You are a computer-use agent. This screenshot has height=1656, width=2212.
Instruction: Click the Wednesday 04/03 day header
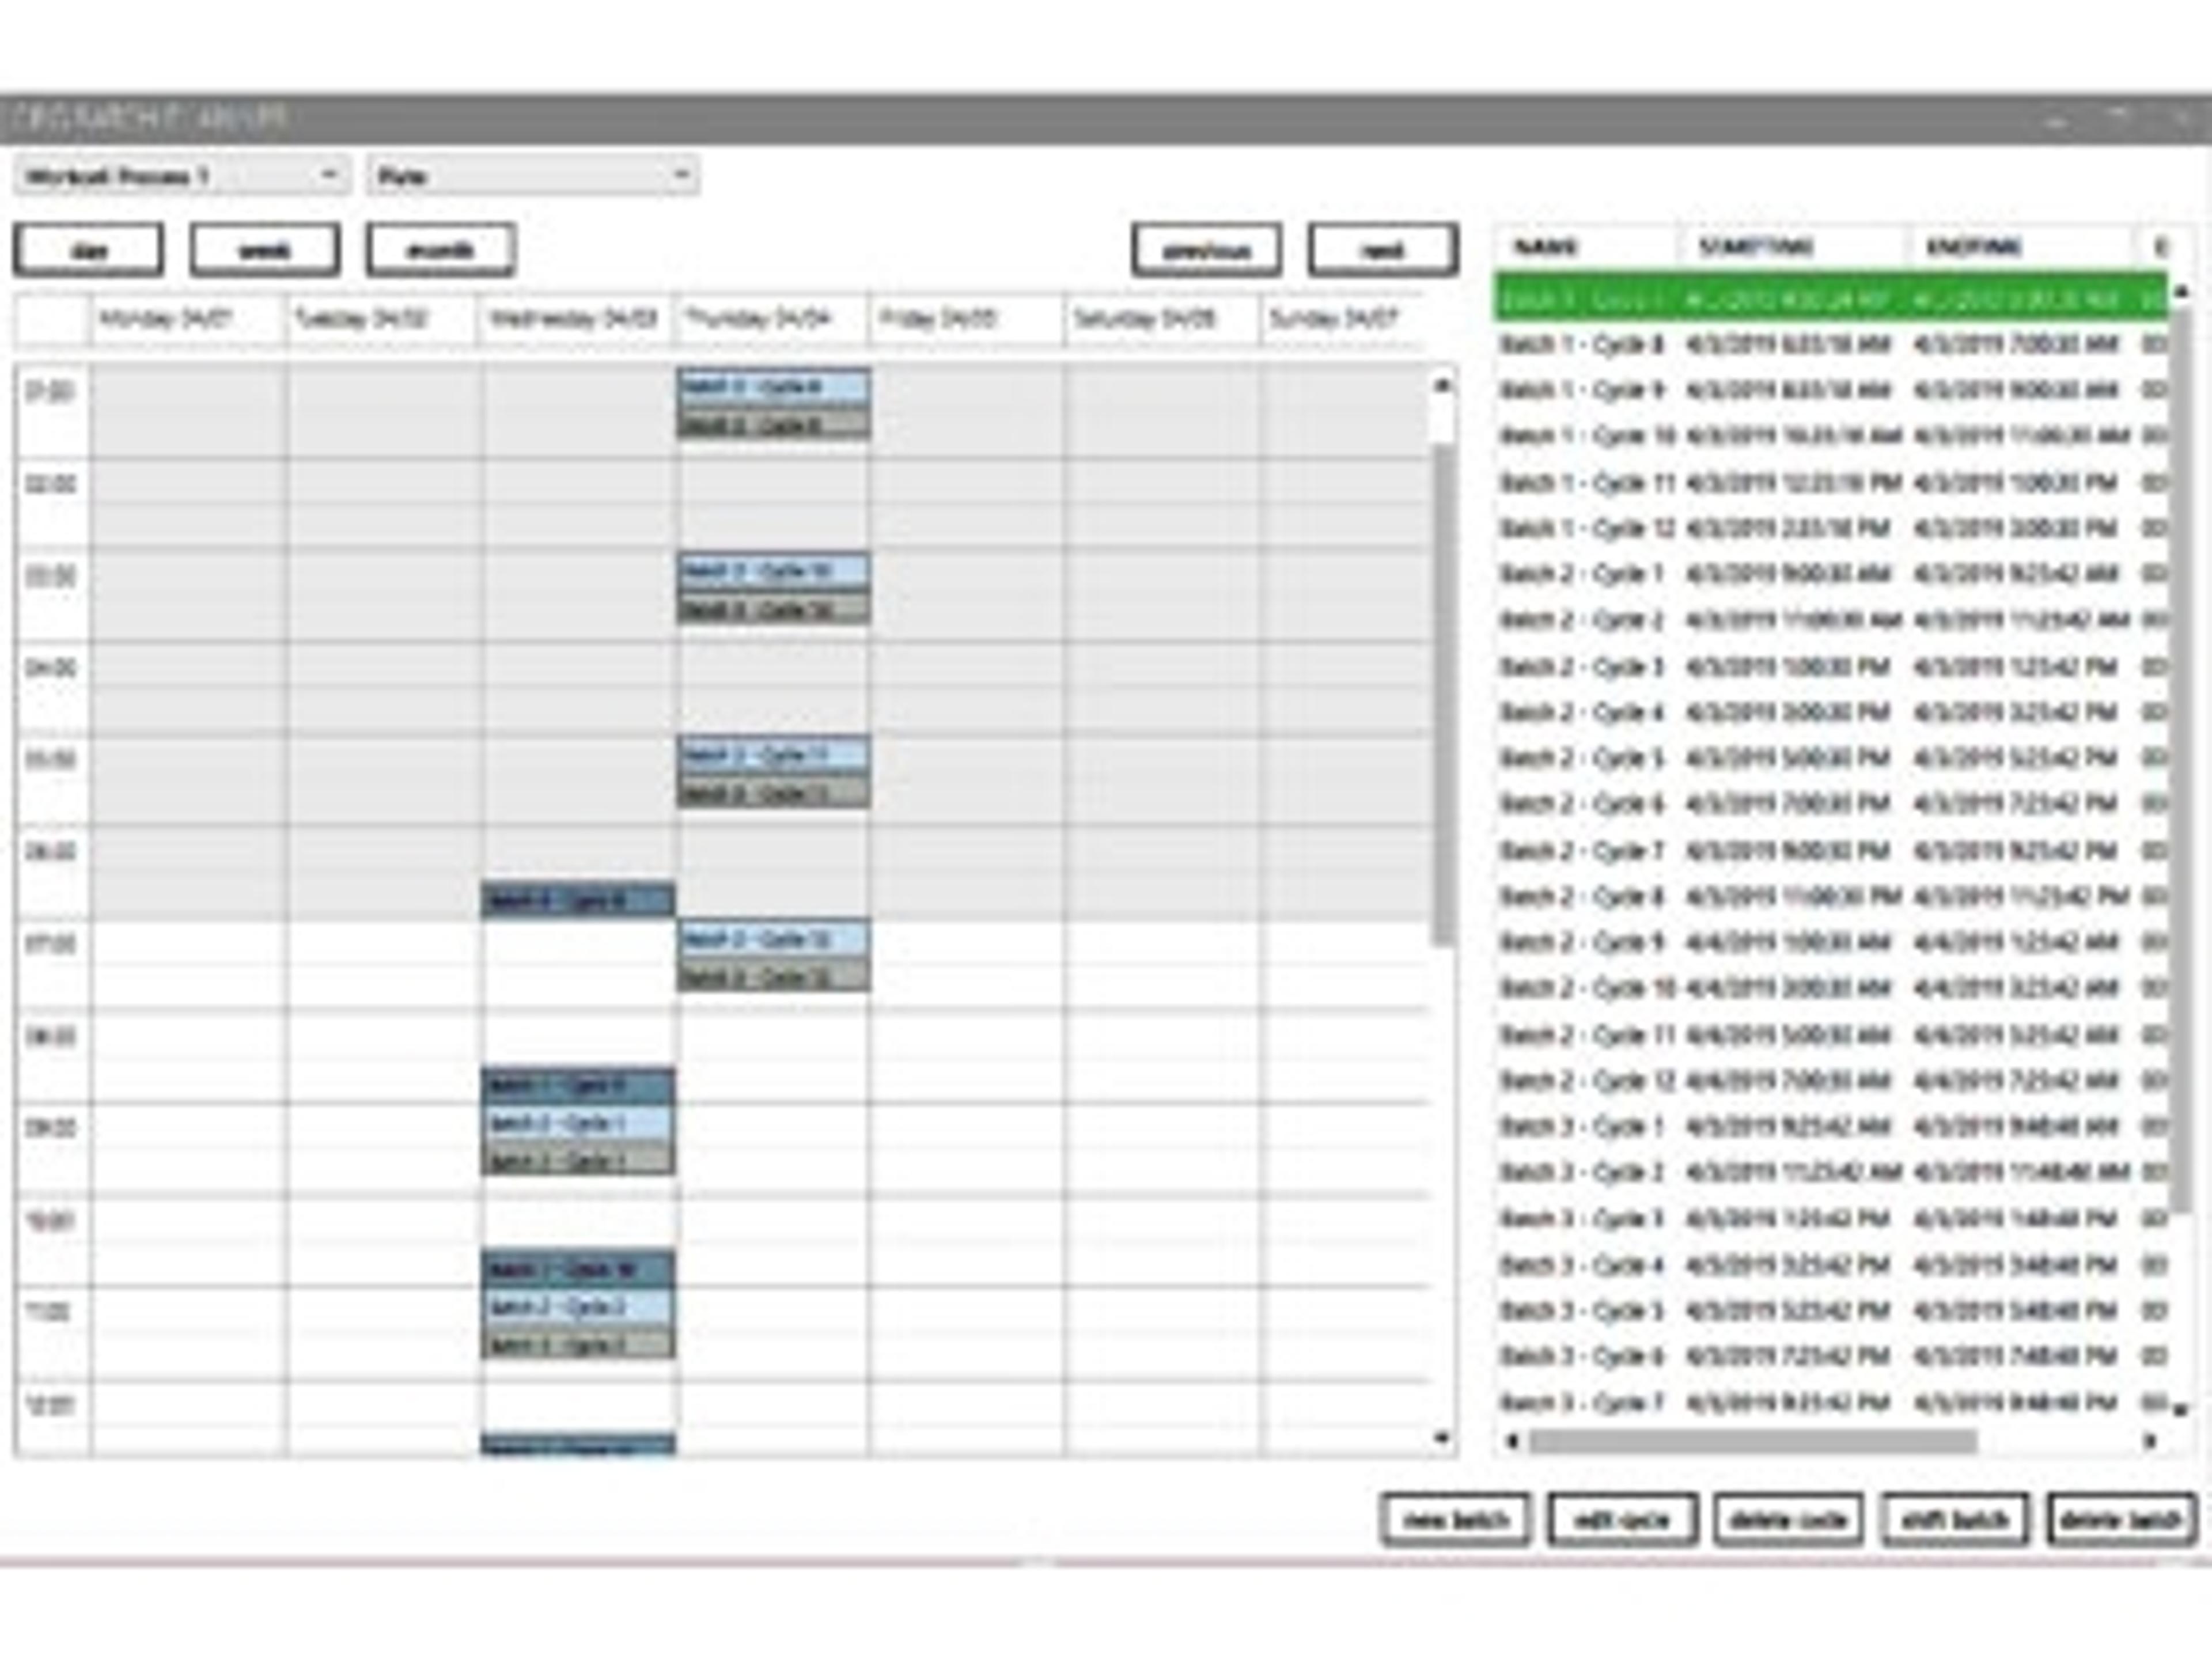[574, 319]
